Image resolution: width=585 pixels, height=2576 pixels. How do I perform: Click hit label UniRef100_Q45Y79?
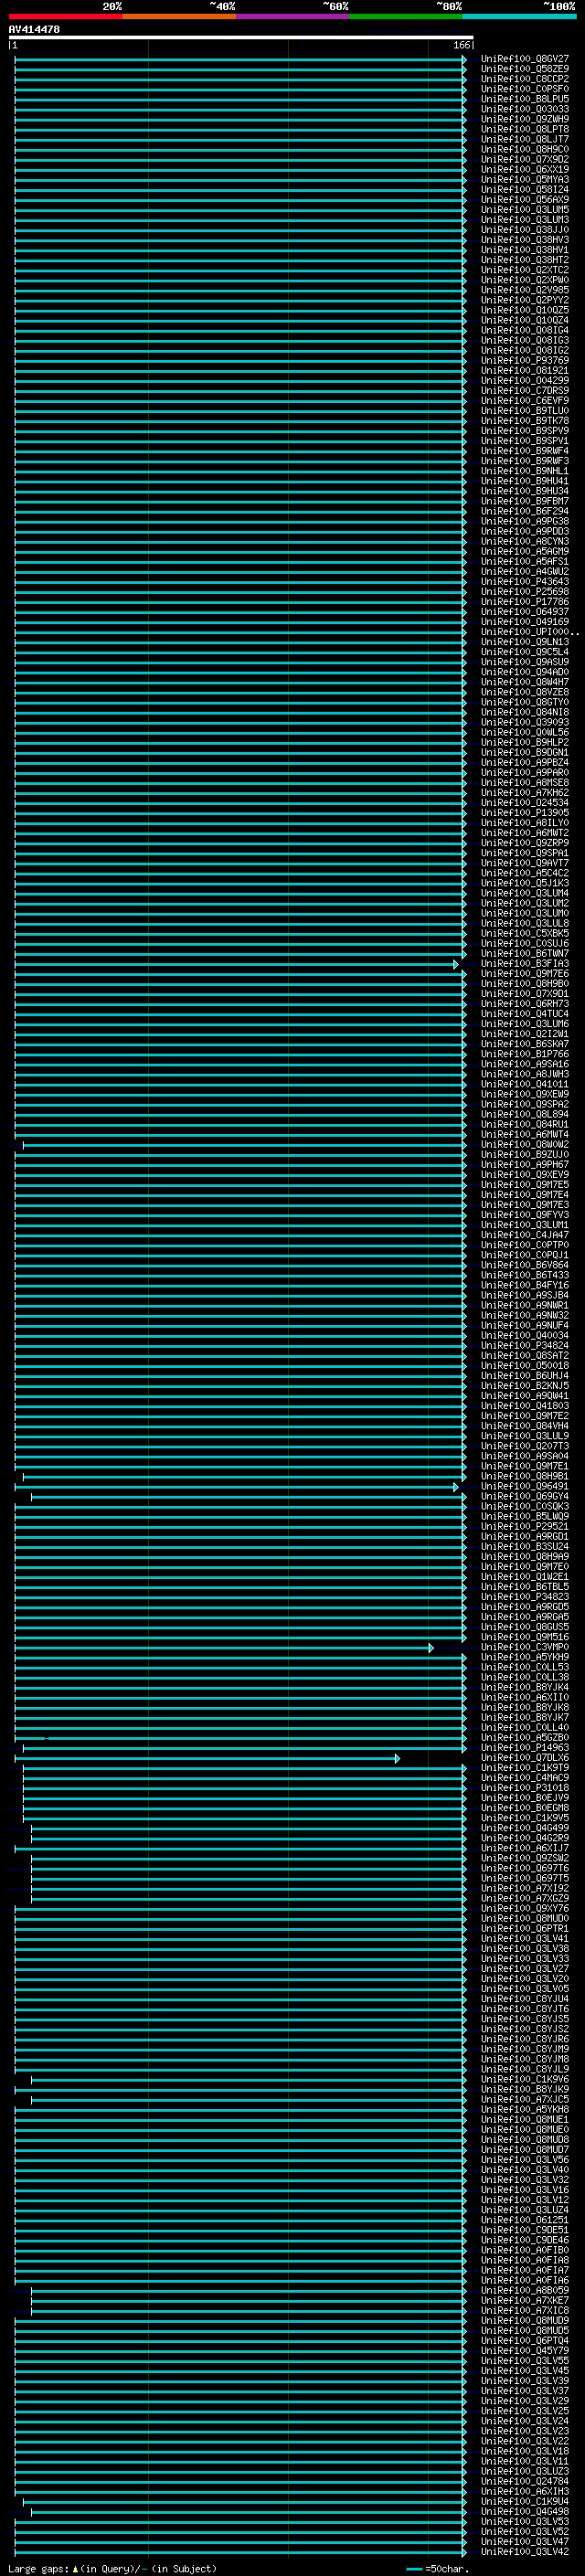(x=525, y=2351)
